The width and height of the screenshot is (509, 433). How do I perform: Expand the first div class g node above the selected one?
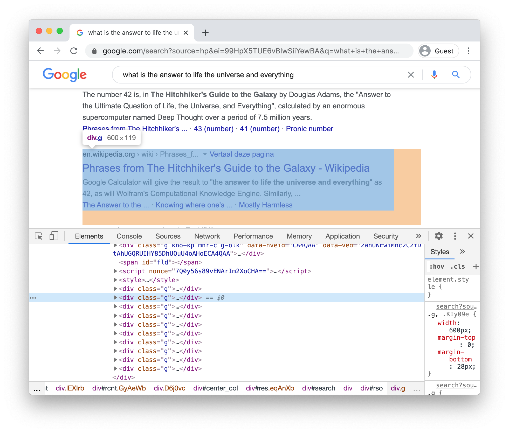(x=115, y=289)
